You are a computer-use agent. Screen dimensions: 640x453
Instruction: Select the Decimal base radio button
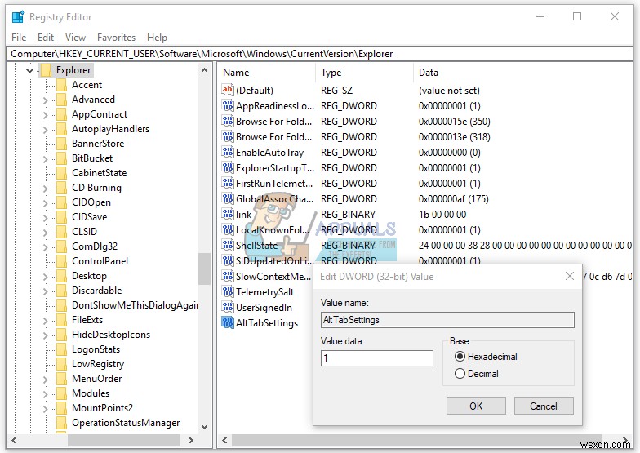(x=460, y=374)
